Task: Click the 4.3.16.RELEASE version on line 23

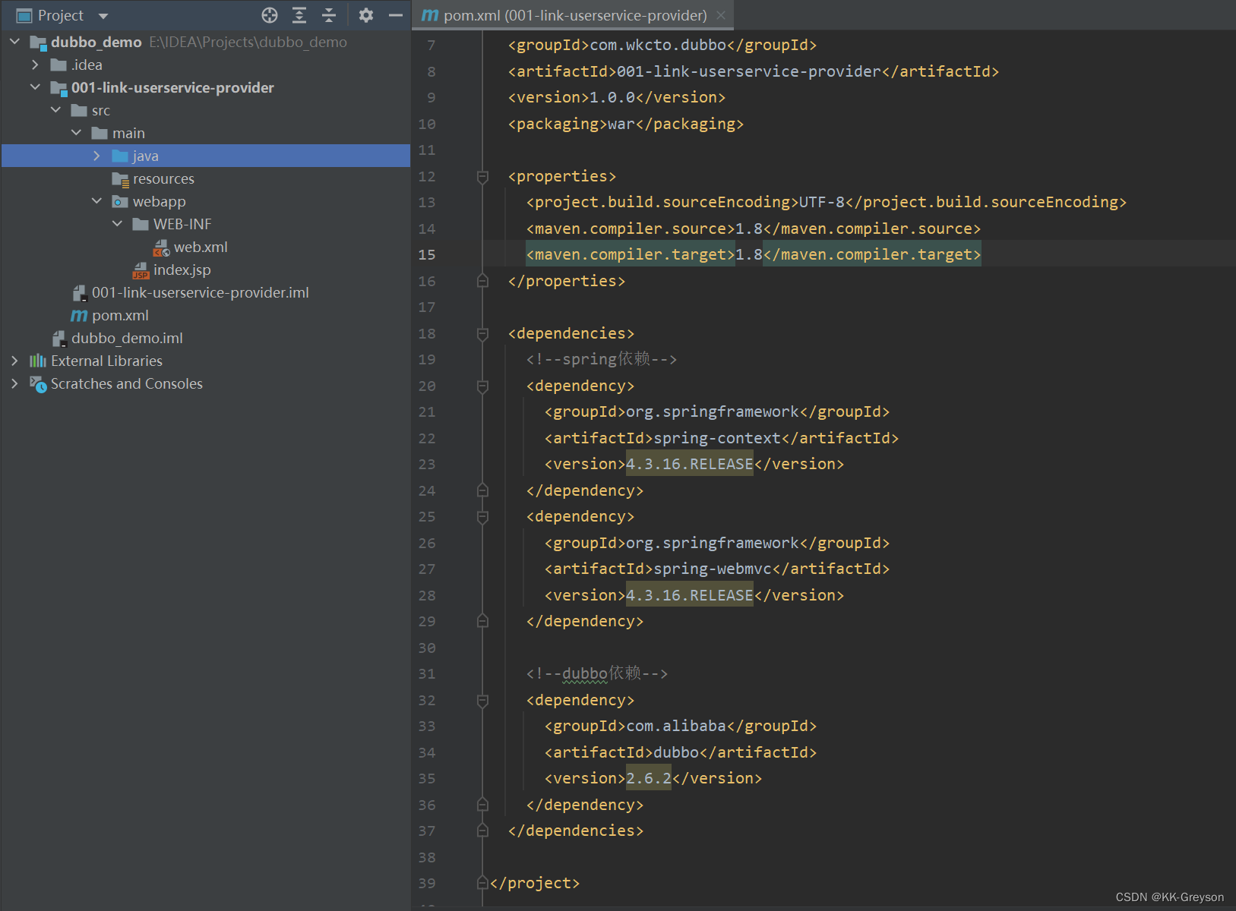Action: (690, 464)
